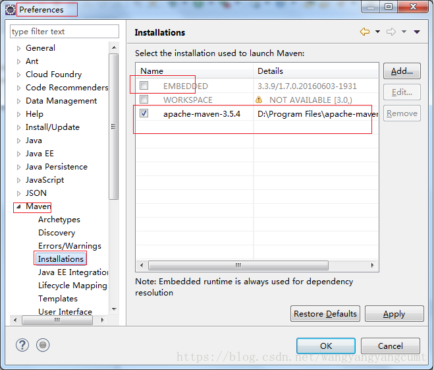Expand the Code Recommenders node
The image size is (434, 370).
point(18,88)
